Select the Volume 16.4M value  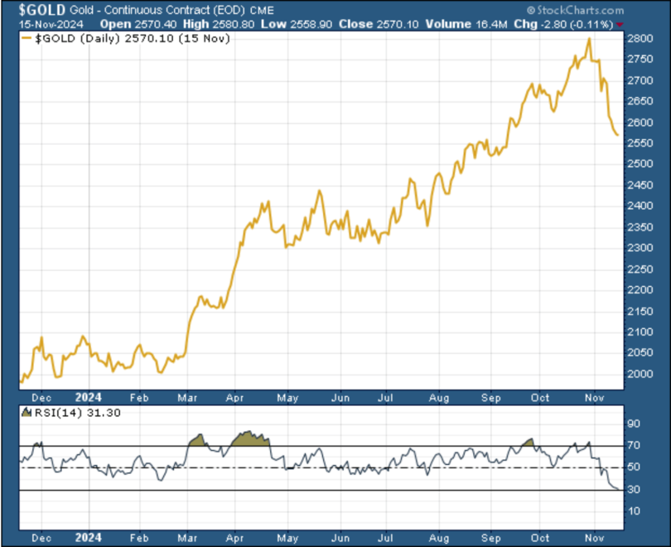[x=466, y=24]
